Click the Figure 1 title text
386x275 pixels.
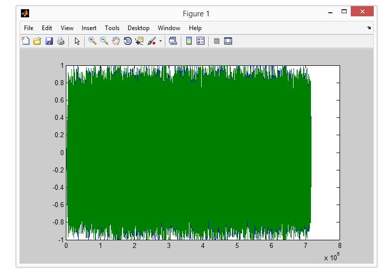point(196,14)
